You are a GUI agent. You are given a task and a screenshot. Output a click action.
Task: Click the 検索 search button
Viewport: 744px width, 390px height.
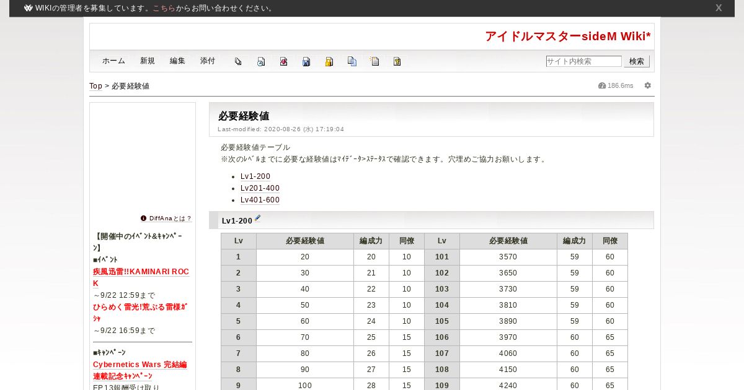pyautogui.click(x=637, y=61)
